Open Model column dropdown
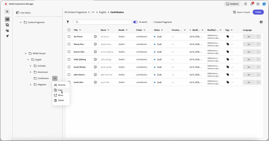Viewport: 269px width, 141px height. click(x=127, y=30)
